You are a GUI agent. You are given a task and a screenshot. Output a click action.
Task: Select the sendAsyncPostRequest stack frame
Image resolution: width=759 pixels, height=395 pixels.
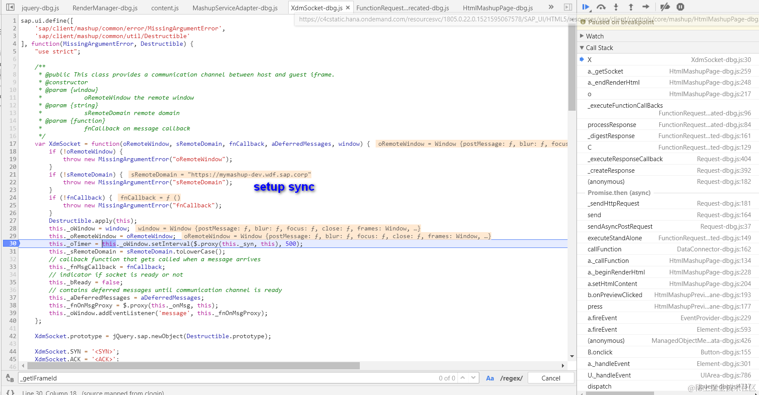[668, 227]
